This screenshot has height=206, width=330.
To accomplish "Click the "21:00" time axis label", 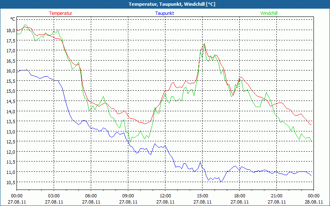I will [276, 196].
